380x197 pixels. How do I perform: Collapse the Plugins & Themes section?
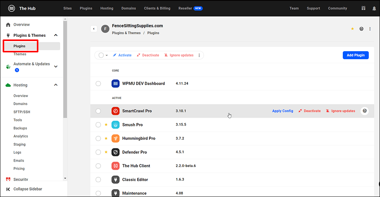[x=56, y=35]
